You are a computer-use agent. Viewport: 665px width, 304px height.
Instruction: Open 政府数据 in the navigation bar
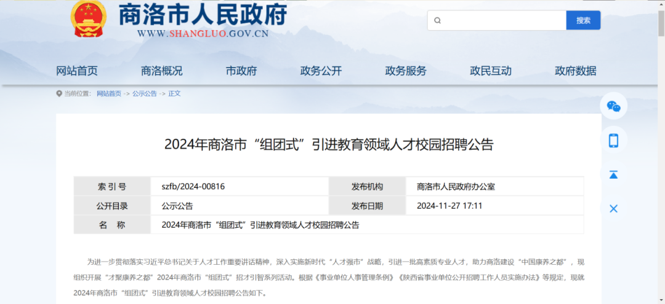click(x=575, y=71)
